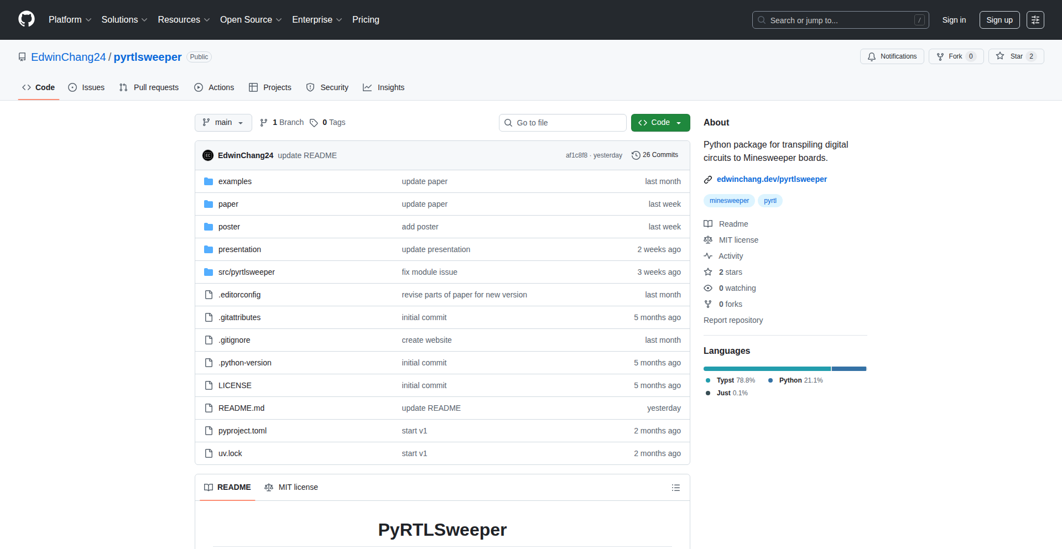Click the pyrtl topic tag
Image resolution: width=1062 pixels, height=549 pixels.
click(x=770, y=201)
